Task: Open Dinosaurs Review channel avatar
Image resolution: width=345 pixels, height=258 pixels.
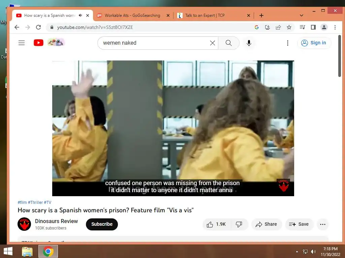Action: (x=24, y=224)
